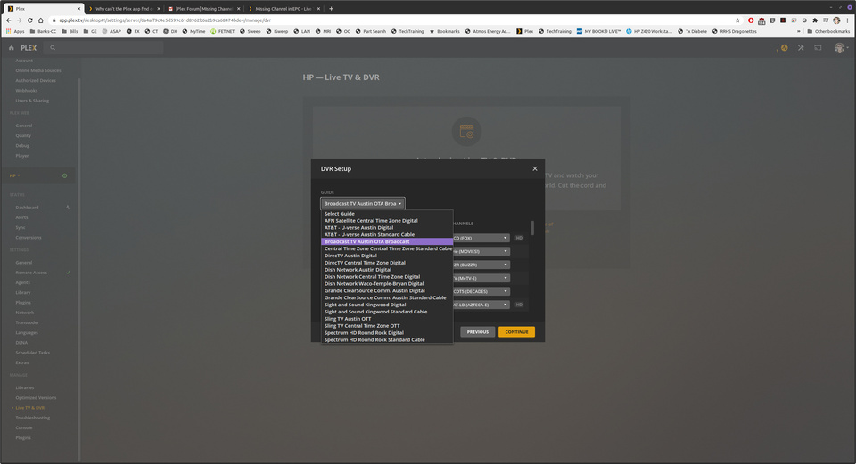This screenshot has width=856, height=464.
Task: Open the MY BOOK LIVE bookmark
Action: [x=598, y=32]
